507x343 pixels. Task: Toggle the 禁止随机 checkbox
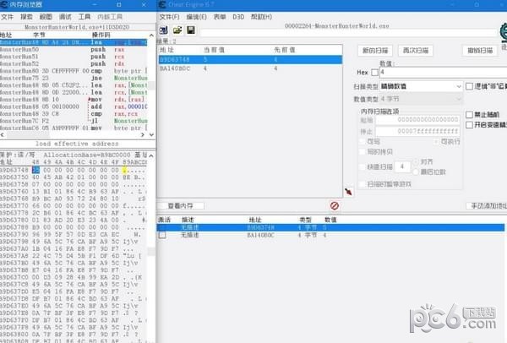469,115
